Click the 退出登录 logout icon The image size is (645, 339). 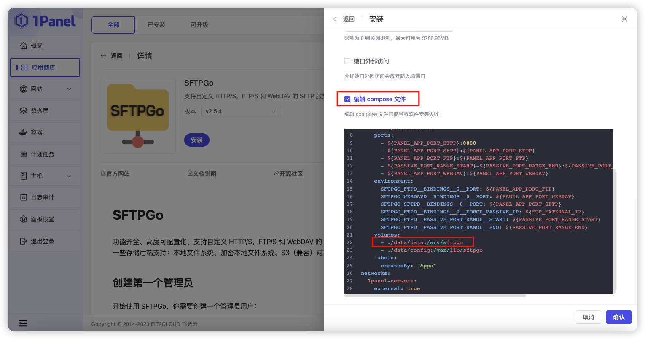(x=24, y=241)
